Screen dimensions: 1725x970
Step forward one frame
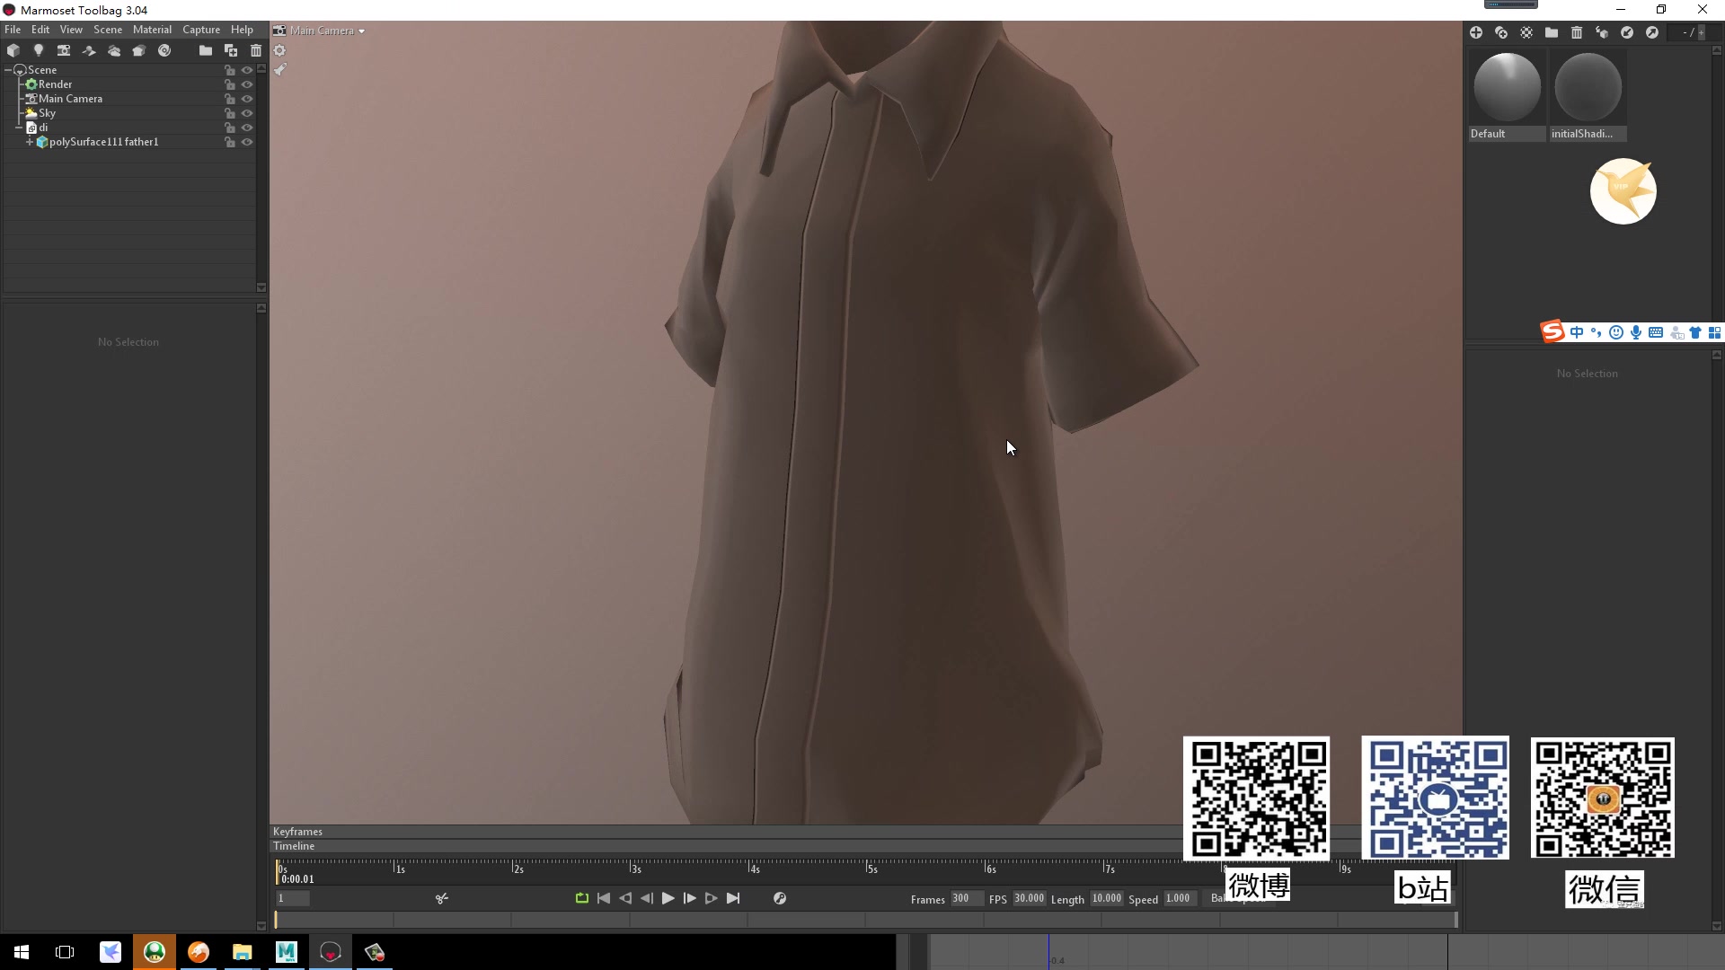coord(689,898)
